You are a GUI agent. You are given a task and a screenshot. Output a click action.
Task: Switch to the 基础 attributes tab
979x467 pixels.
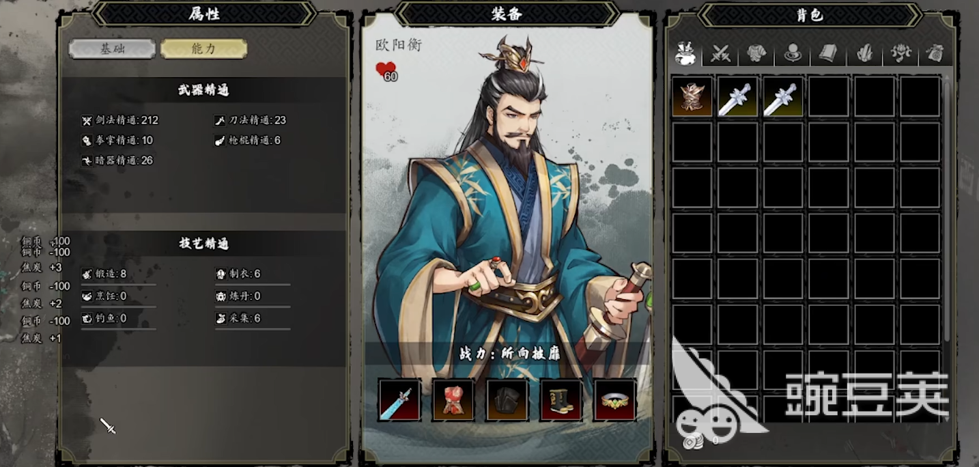(x=112, y=48)
